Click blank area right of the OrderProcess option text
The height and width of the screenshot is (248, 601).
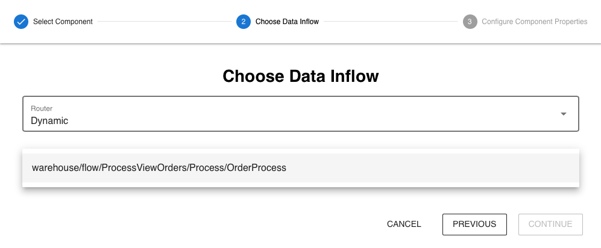[x=434, y=168]
